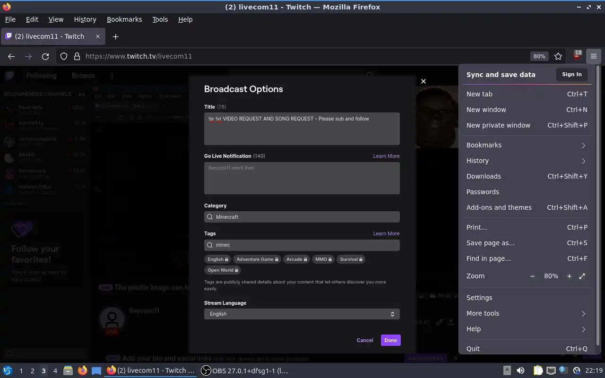
Task: Click the network tray icon
Action: tap(551, 370)
